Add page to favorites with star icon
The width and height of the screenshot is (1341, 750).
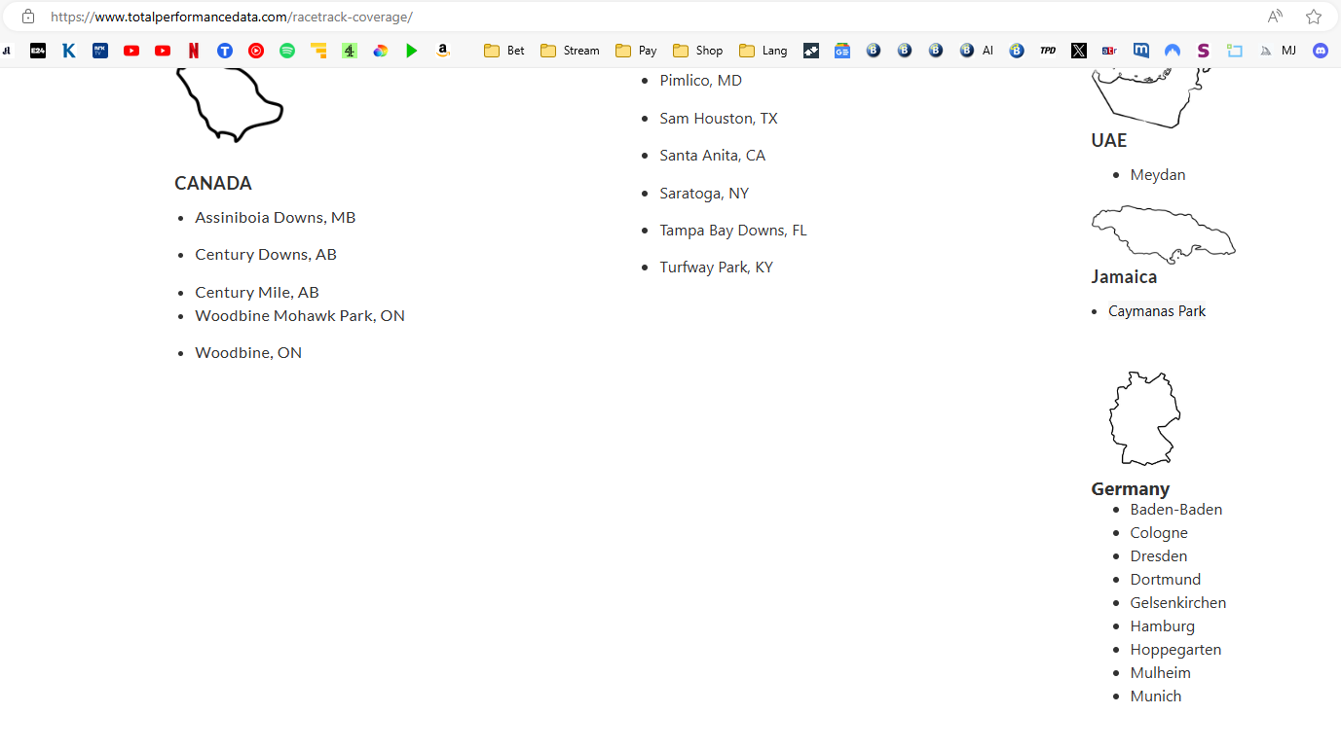[x=1314, y=17]
